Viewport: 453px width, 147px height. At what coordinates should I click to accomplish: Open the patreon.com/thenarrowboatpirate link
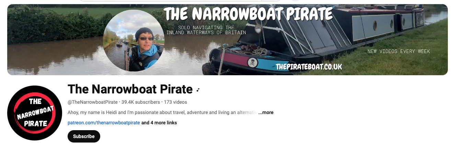click(x=104, y=123)
